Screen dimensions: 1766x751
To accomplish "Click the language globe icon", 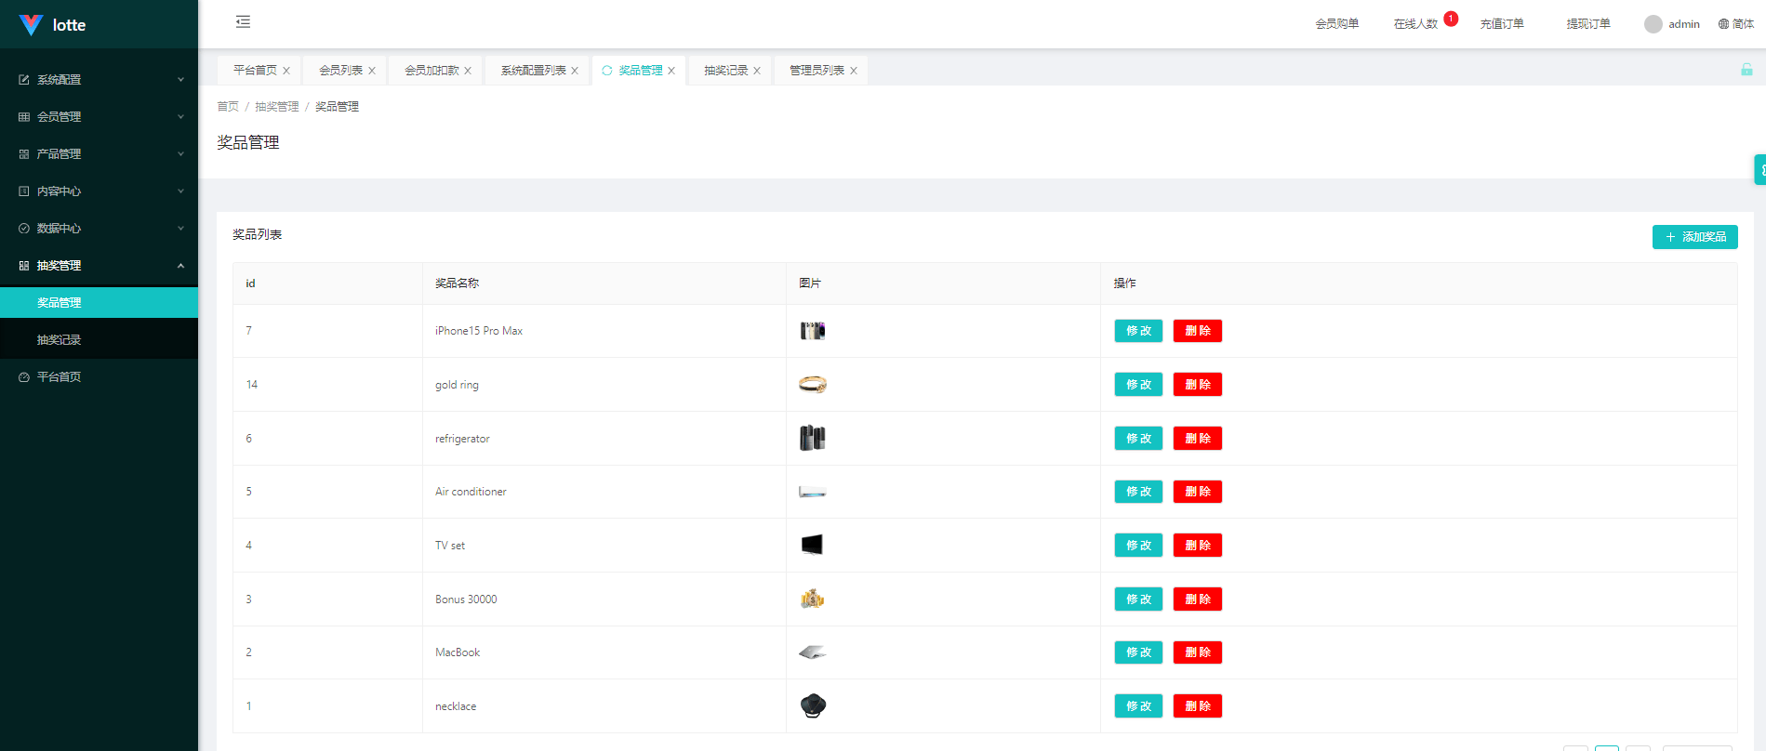I will coord(1723,24).
